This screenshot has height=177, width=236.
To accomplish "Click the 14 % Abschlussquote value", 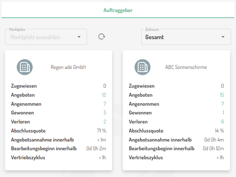I will pyautogui.click(x=219, y=131).
